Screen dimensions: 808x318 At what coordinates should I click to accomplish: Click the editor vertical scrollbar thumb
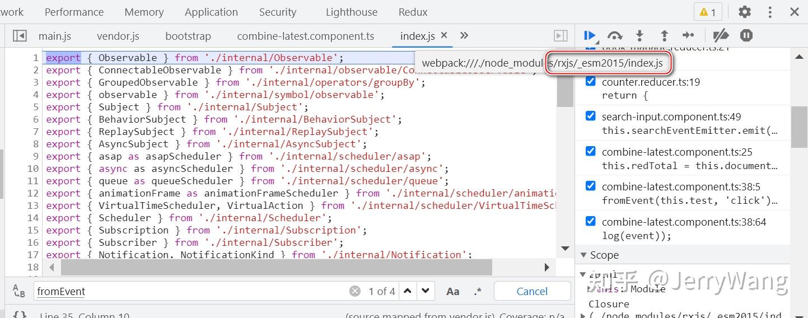point(565,82)
